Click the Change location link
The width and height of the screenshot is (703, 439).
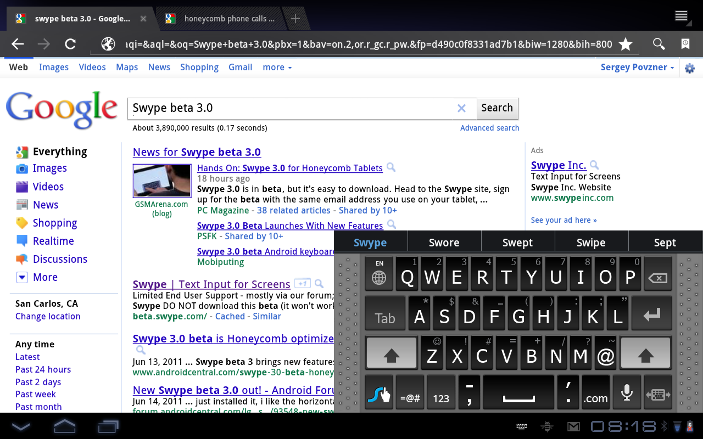point(48,316)
